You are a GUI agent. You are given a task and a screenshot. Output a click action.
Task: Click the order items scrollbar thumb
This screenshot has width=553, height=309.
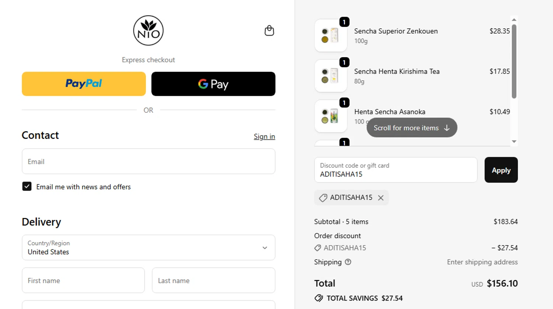tap(514, 61)
